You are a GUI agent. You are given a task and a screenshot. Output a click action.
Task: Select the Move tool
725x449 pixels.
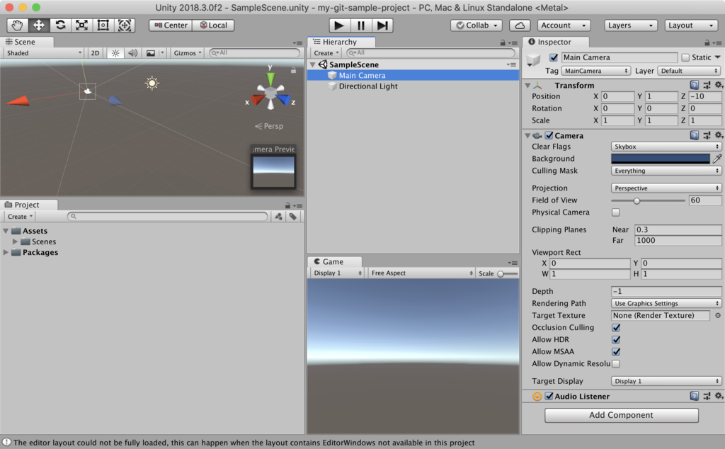39,25
